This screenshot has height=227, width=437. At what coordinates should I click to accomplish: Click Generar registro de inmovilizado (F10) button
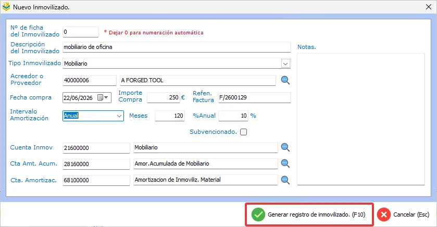point(309,215)
